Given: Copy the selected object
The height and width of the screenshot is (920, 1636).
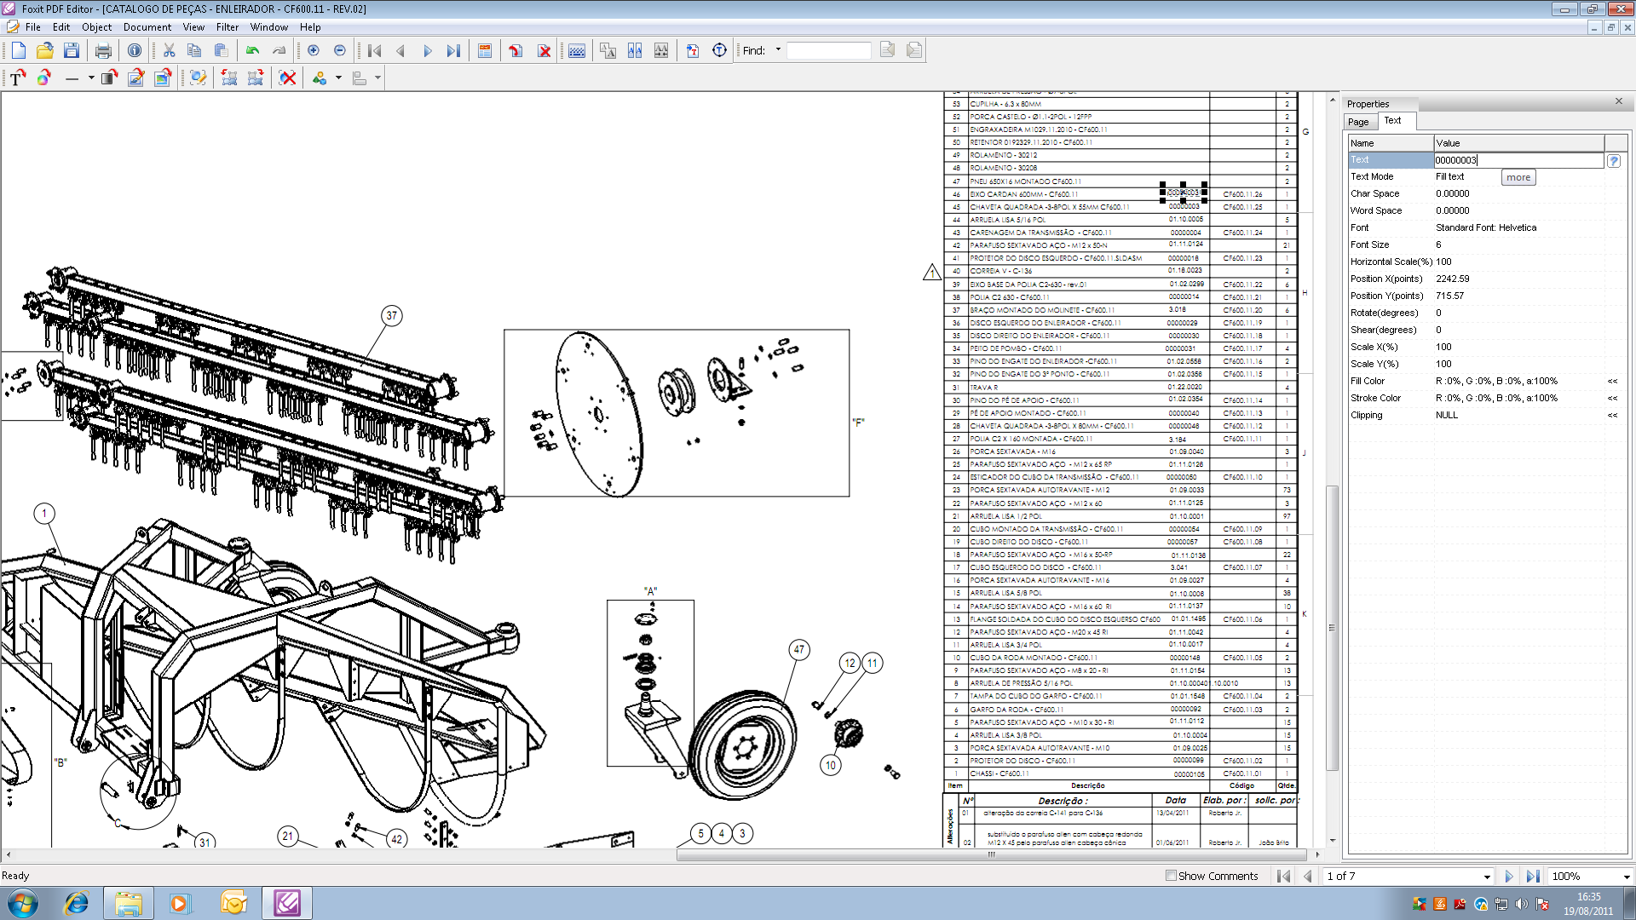Looking at the screenshot, I should click(x=194, y=51).
